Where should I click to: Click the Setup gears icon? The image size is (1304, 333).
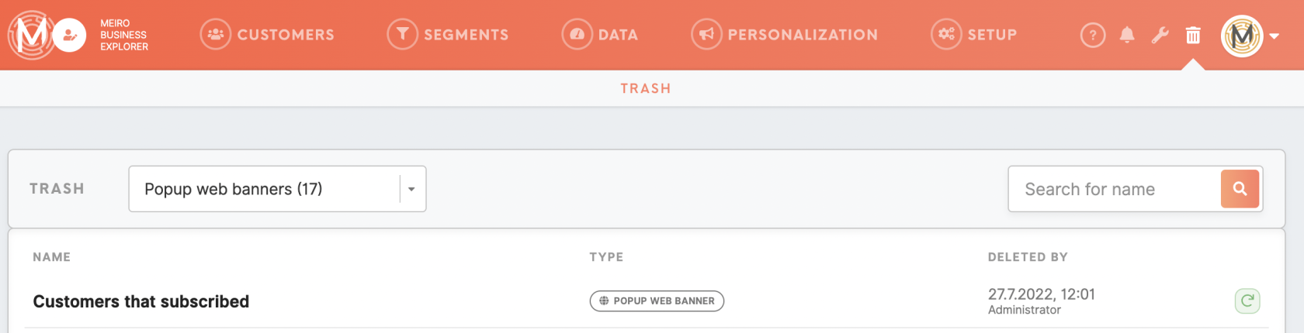946,35
